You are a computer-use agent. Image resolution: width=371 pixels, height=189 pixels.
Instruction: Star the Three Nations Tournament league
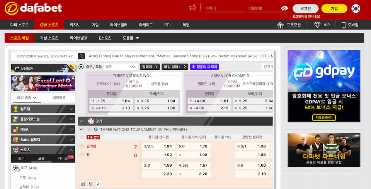pos(89,129)
